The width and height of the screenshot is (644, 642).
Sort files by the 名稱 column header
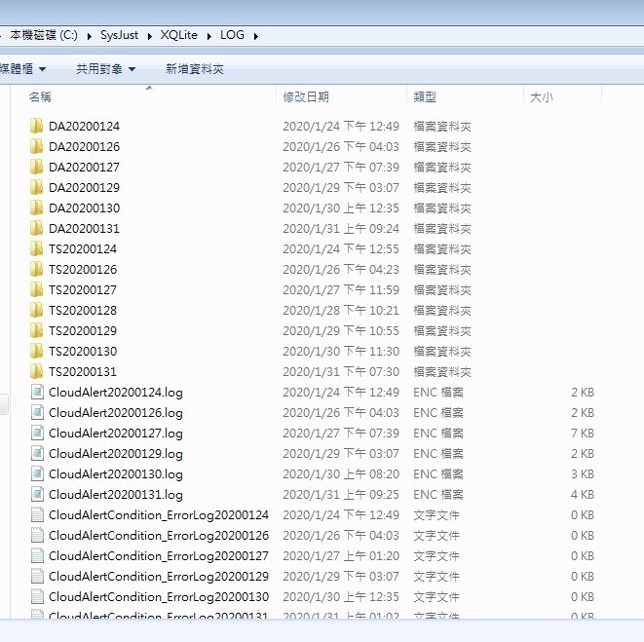40,97
